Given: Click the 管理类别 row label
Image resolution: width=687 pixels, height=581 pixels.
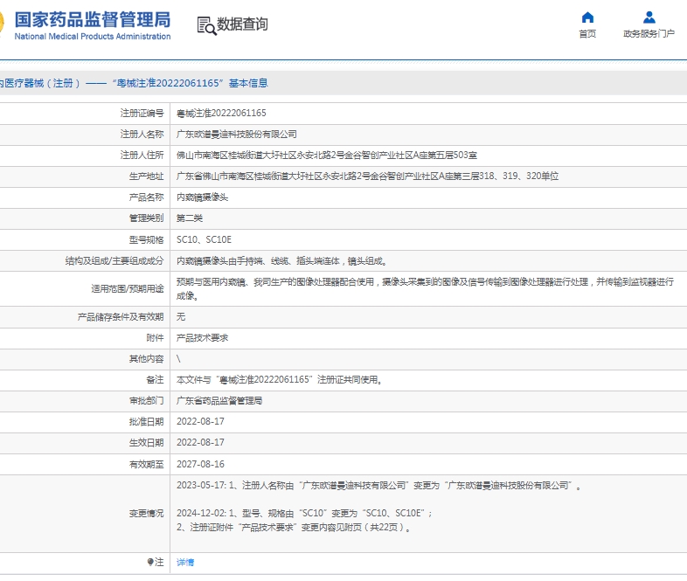Looking at the screenshot, I should (x=146, y=218).
